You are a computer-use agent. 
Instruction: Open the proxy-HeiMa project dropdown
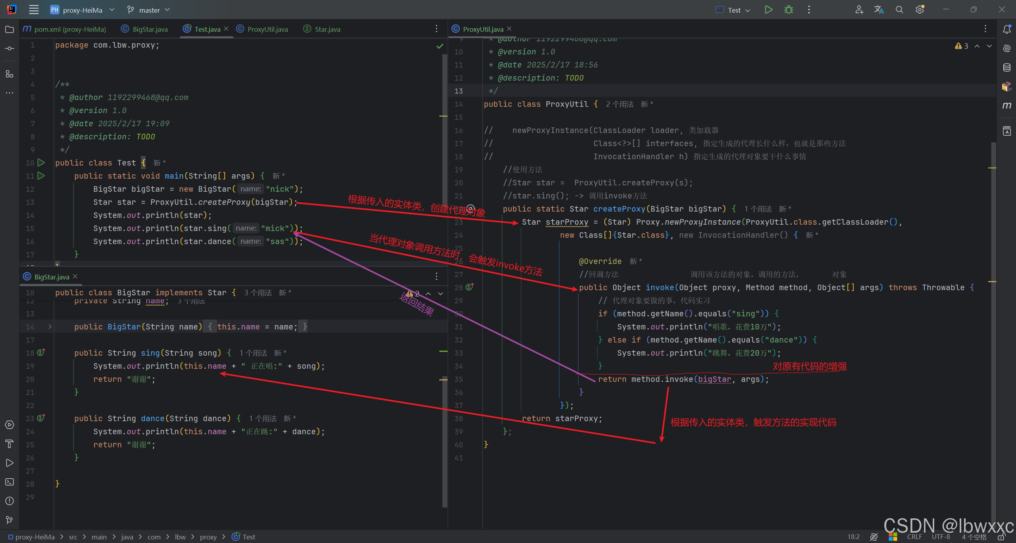coord(83,10)
